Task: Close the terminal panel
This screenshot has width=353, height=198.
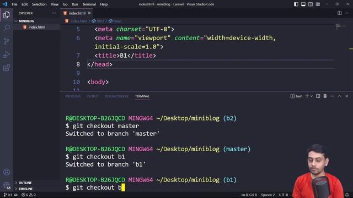Action: tap(347, 96)
